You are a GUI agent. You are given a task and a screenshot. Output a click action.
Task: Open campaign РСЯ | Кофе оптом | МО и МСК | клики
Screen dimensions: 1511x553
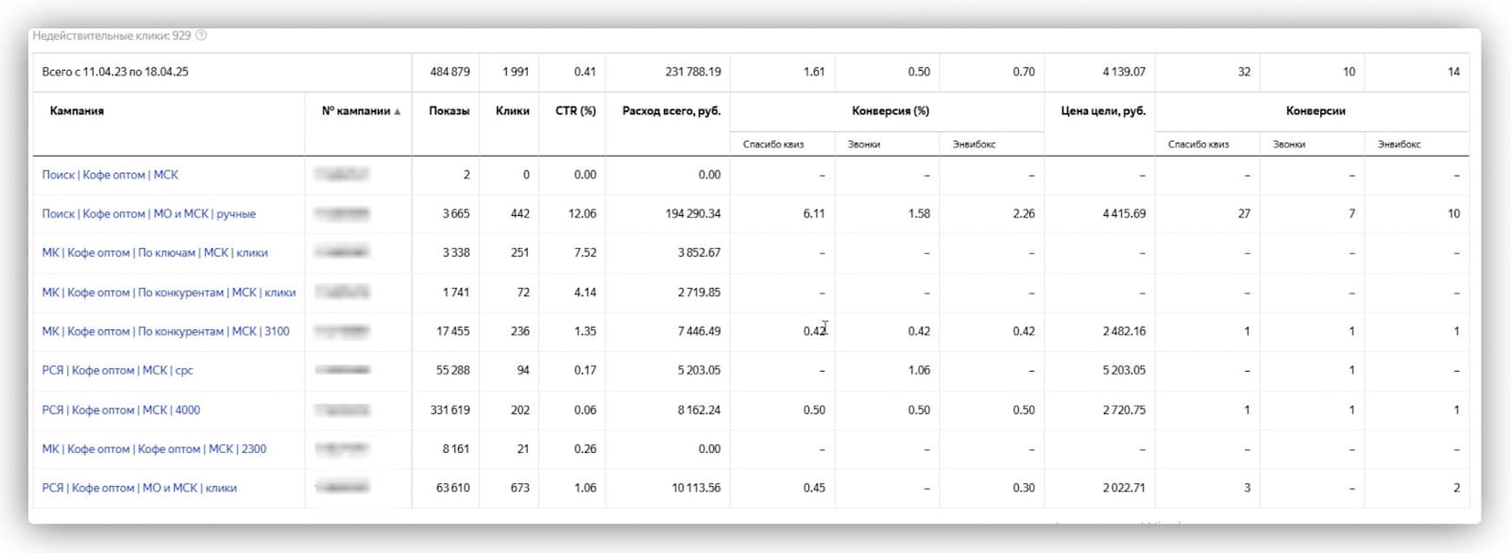point(139,488)
